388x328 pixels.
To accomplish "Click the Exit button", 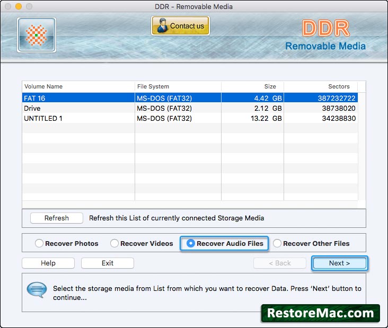I will (x=108, y=263).
